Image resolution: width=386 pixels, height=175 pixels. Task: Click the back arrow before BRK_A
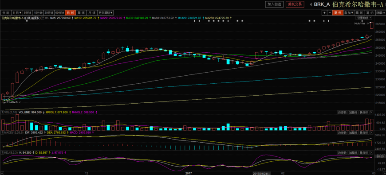coord(311,4)
